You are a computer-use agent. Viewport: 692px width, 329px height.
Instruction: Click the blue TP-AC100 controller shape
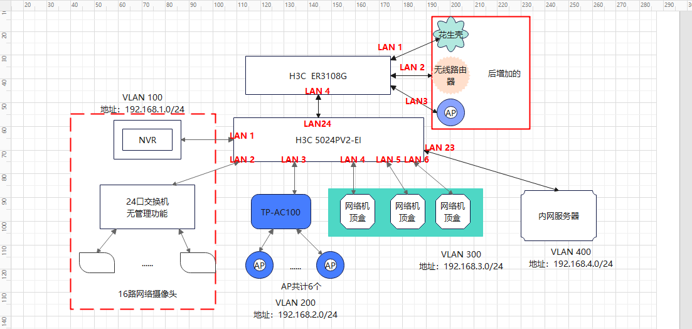pyautogui.click(x=281, y=212)
